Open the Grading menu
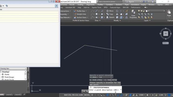173x97 pixels. (80, 5)
